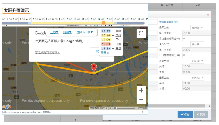
Task: Click the red location pin on map
Action: coord(94,68)
